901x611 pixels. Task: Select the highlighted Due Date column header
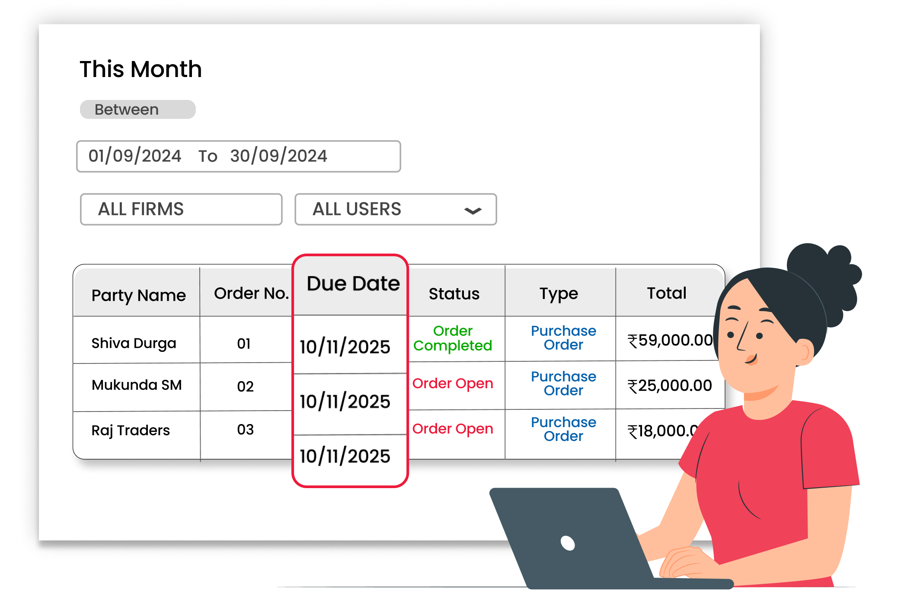(353, 283)
